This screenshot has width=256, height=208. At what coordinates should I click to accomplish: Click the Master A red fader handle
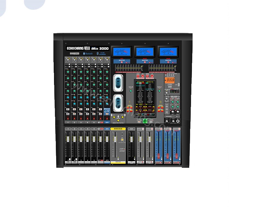[159, 156]
